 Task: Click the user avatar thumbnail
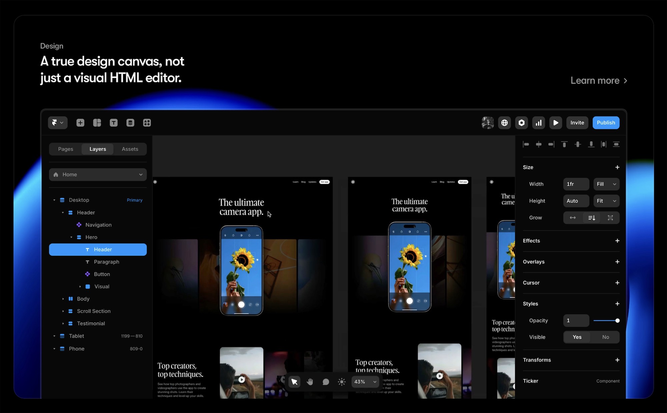[488, 123]
